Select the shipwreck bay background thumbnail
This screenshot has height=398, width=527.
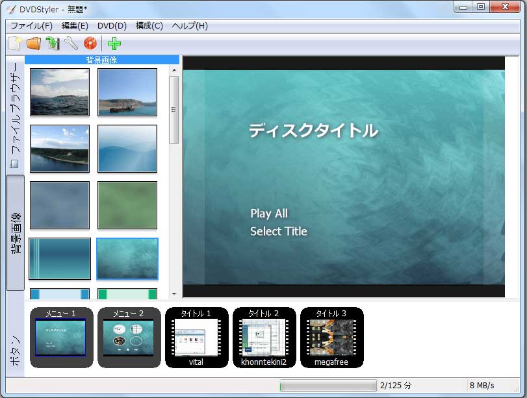(x=127, y=92)
